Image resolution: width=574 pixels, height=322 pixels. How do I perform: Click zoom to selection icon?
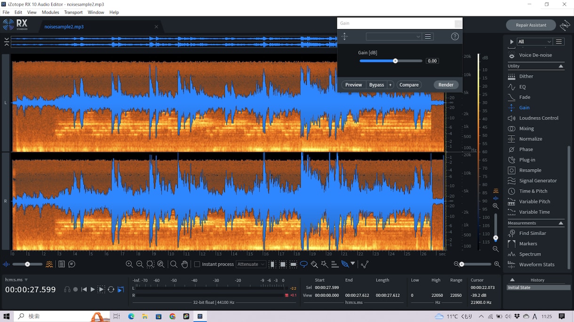tap(150, 264)
